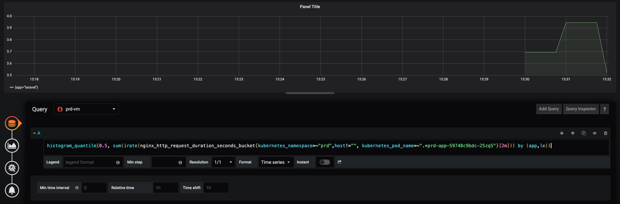Click Add Query button
Image resolution: width=620 pixels, height=204 pixels.
coord(549,109)
